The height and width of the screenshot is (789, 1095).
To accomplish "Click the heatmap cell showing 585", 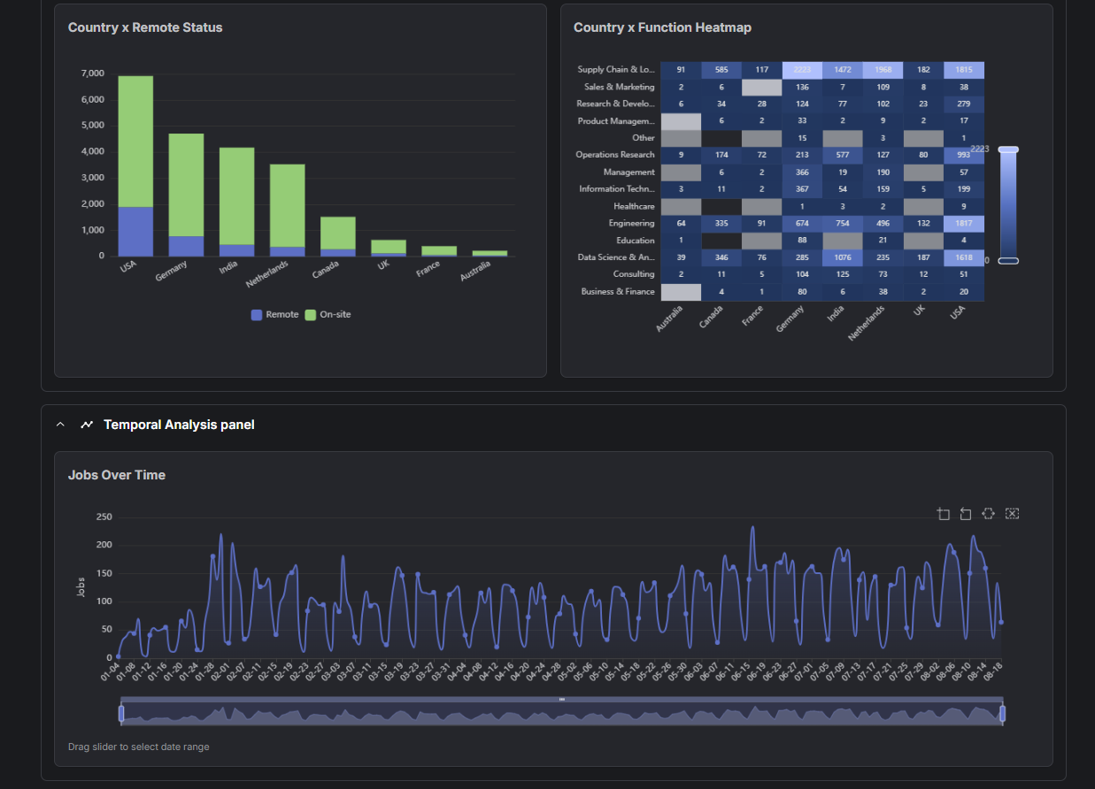I will click(721, 70).
